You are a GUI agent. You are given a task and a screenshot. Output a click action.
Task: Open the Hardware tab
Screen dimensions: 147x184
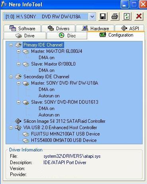[95, 29]
